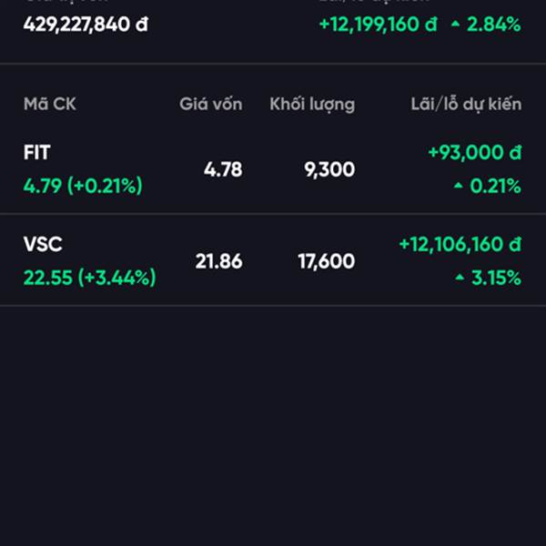Sort by Mã CK column header

50,104
